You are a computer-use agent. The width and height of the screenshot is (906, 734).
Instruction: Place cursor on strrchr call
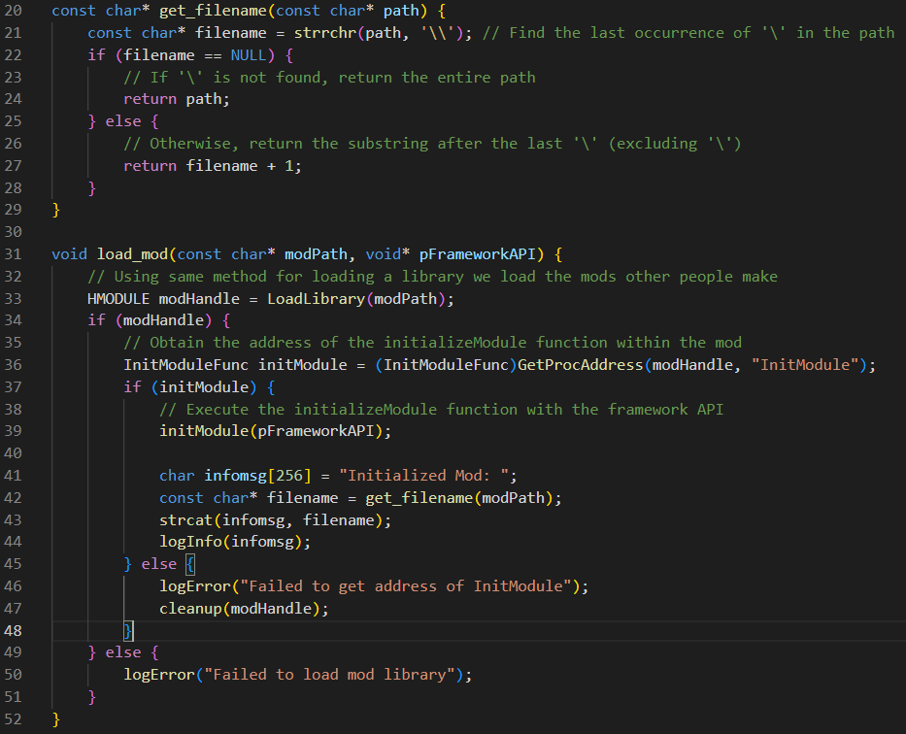(x=324, y=33)
